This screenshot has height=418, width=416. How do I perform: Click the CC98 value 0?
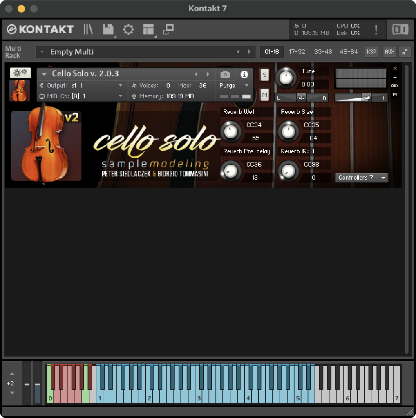pyautogui.click(x=313, y=178)
